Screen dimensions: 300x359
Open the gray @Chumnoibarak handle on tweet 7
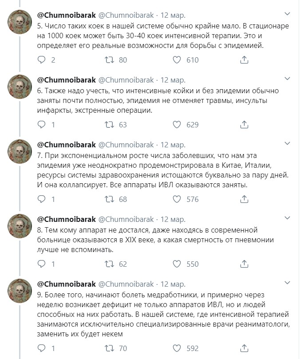click(126, 145)
